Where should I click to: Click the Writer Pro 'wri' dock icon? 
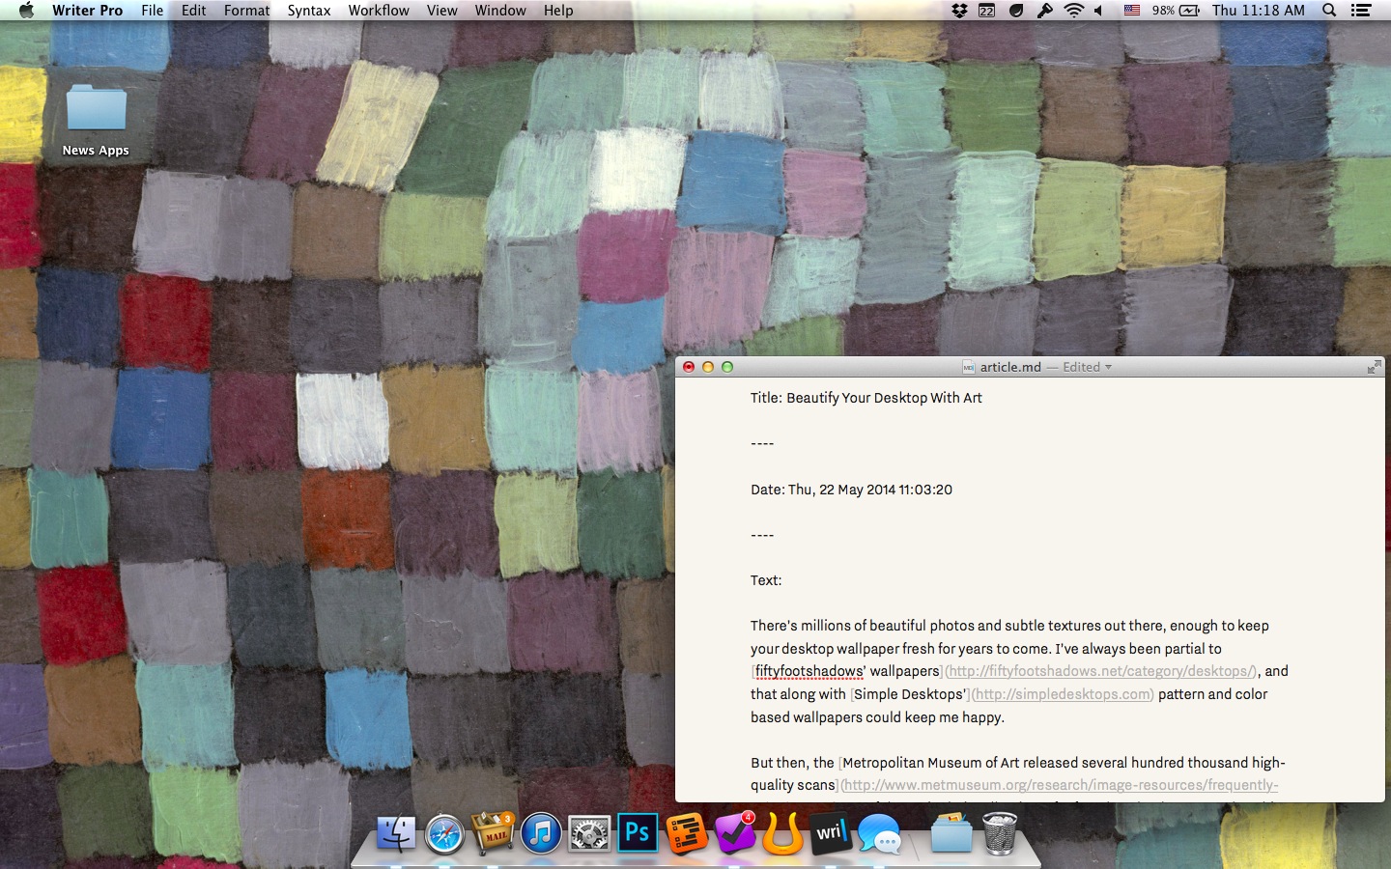pyautogui.click(x=831, y=832)
